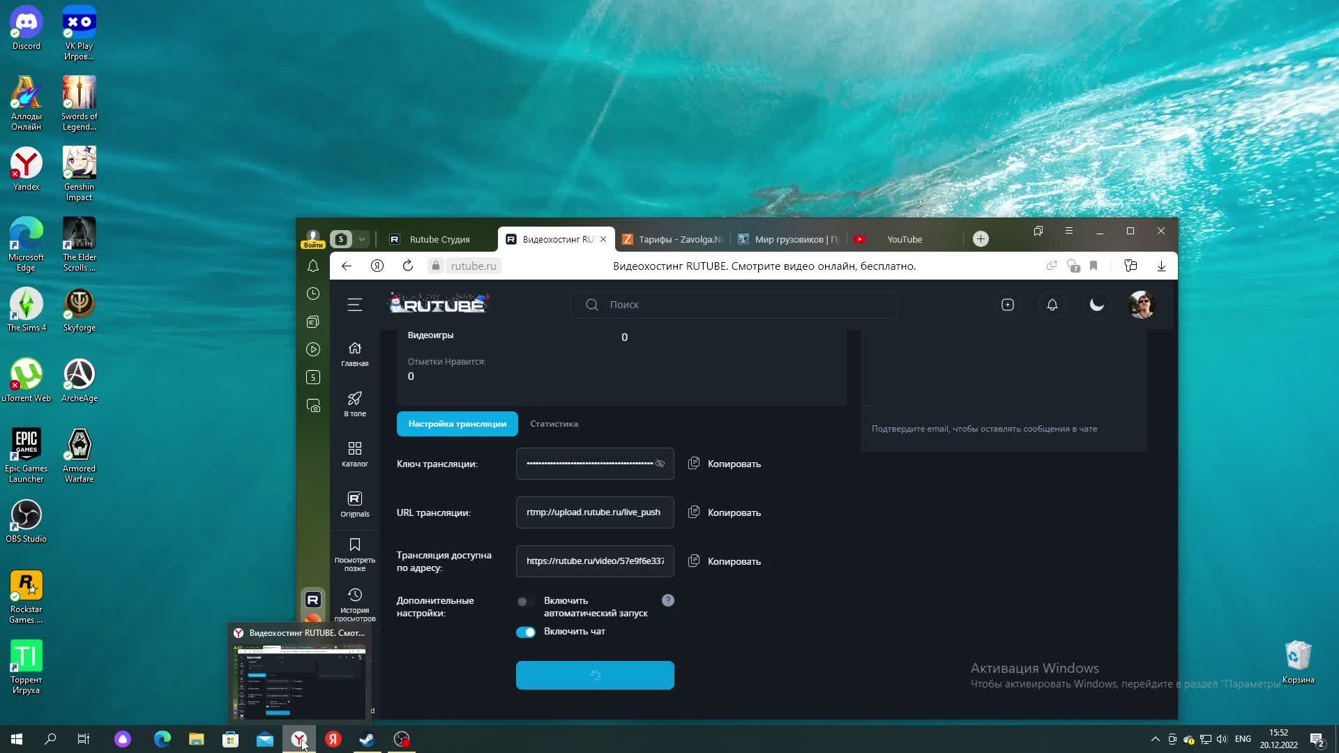Switch to the Статистика tab

[x=554, y=424]
